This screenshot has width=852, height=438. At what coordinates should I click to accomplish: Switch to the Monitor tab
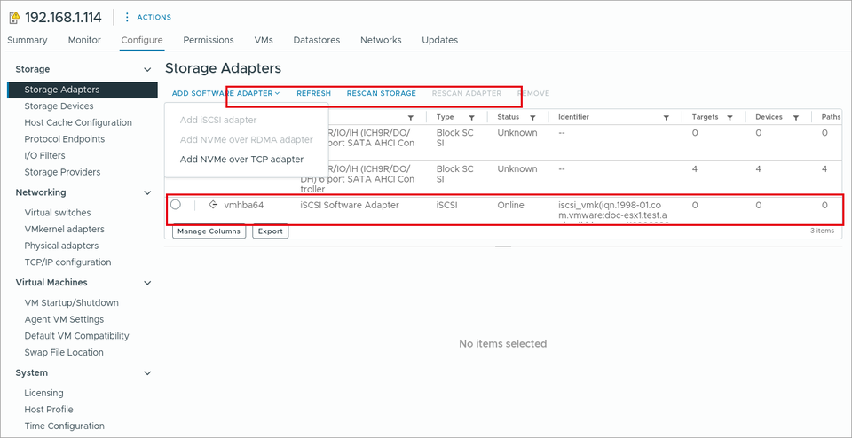pyautogui.click(x=84, y=40)
